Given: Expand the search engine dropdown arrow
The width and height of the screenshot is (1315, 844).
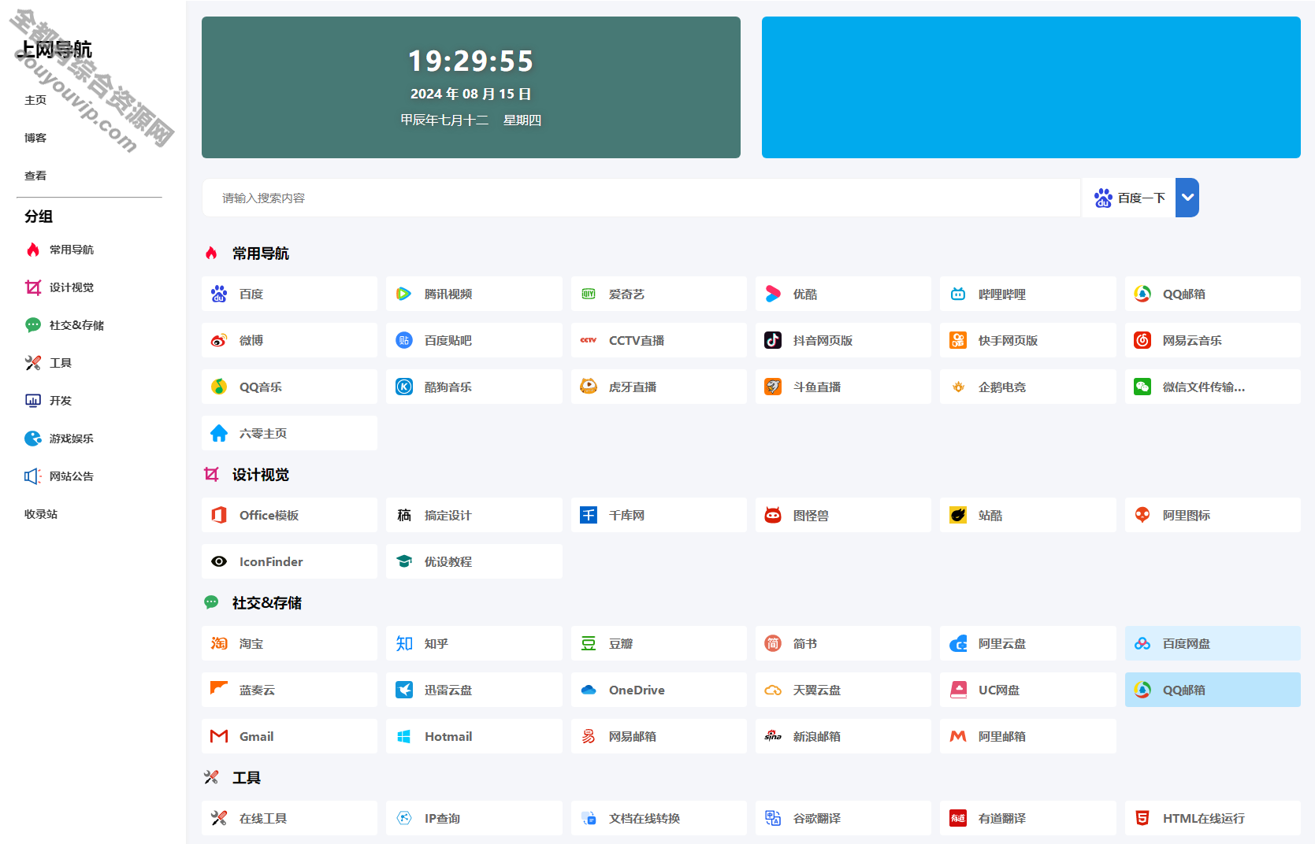Looking at the screenshot, I should pos(1187,198).
